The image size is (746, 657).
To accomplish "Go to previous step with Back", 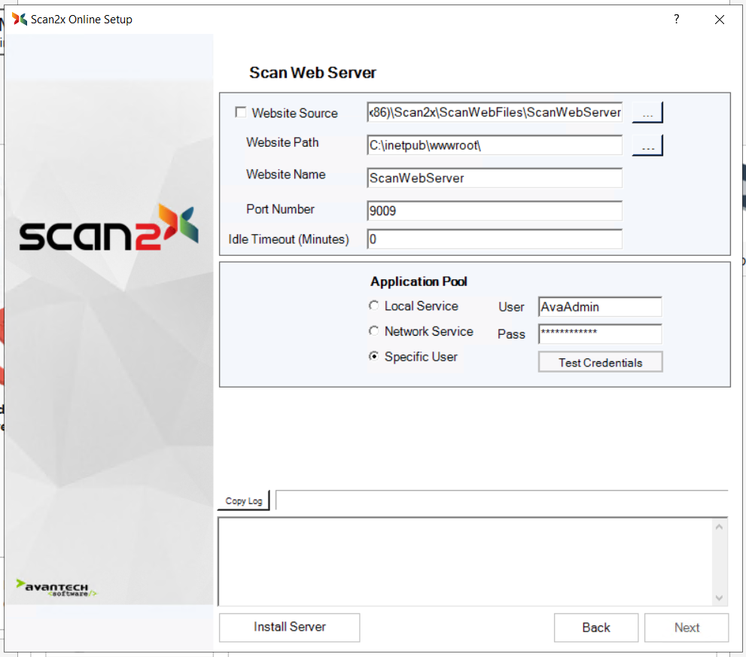I will [595, 628].
